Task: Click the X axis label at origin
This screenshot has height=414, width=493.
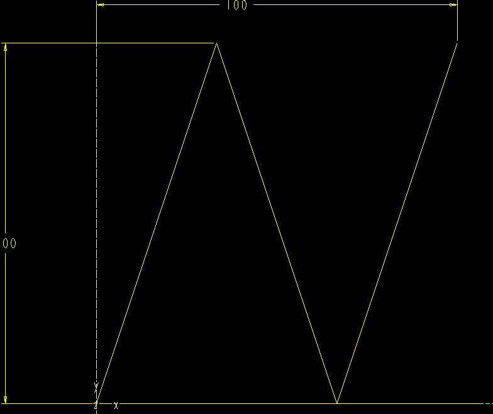Action: (116, 406)
